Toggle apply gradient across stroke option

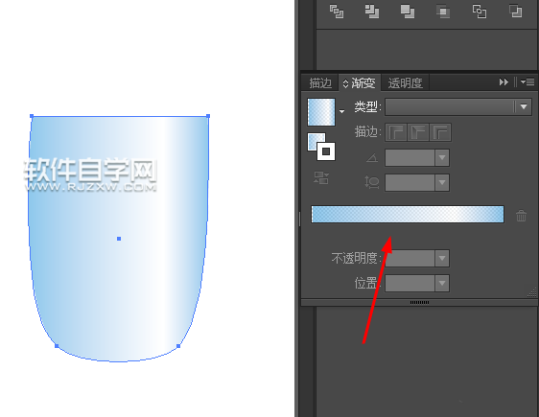tap(440, 132)
